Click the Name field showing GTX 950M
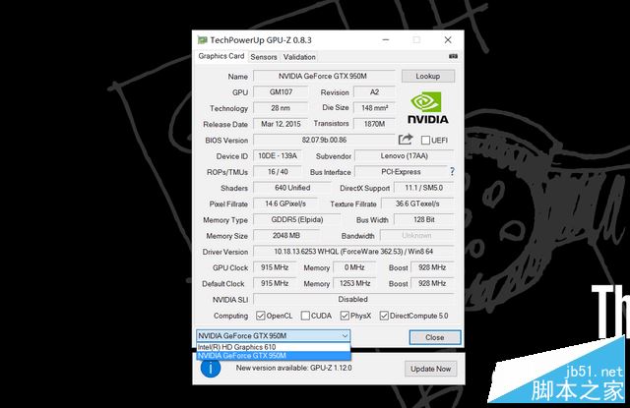 click(324, 76)
